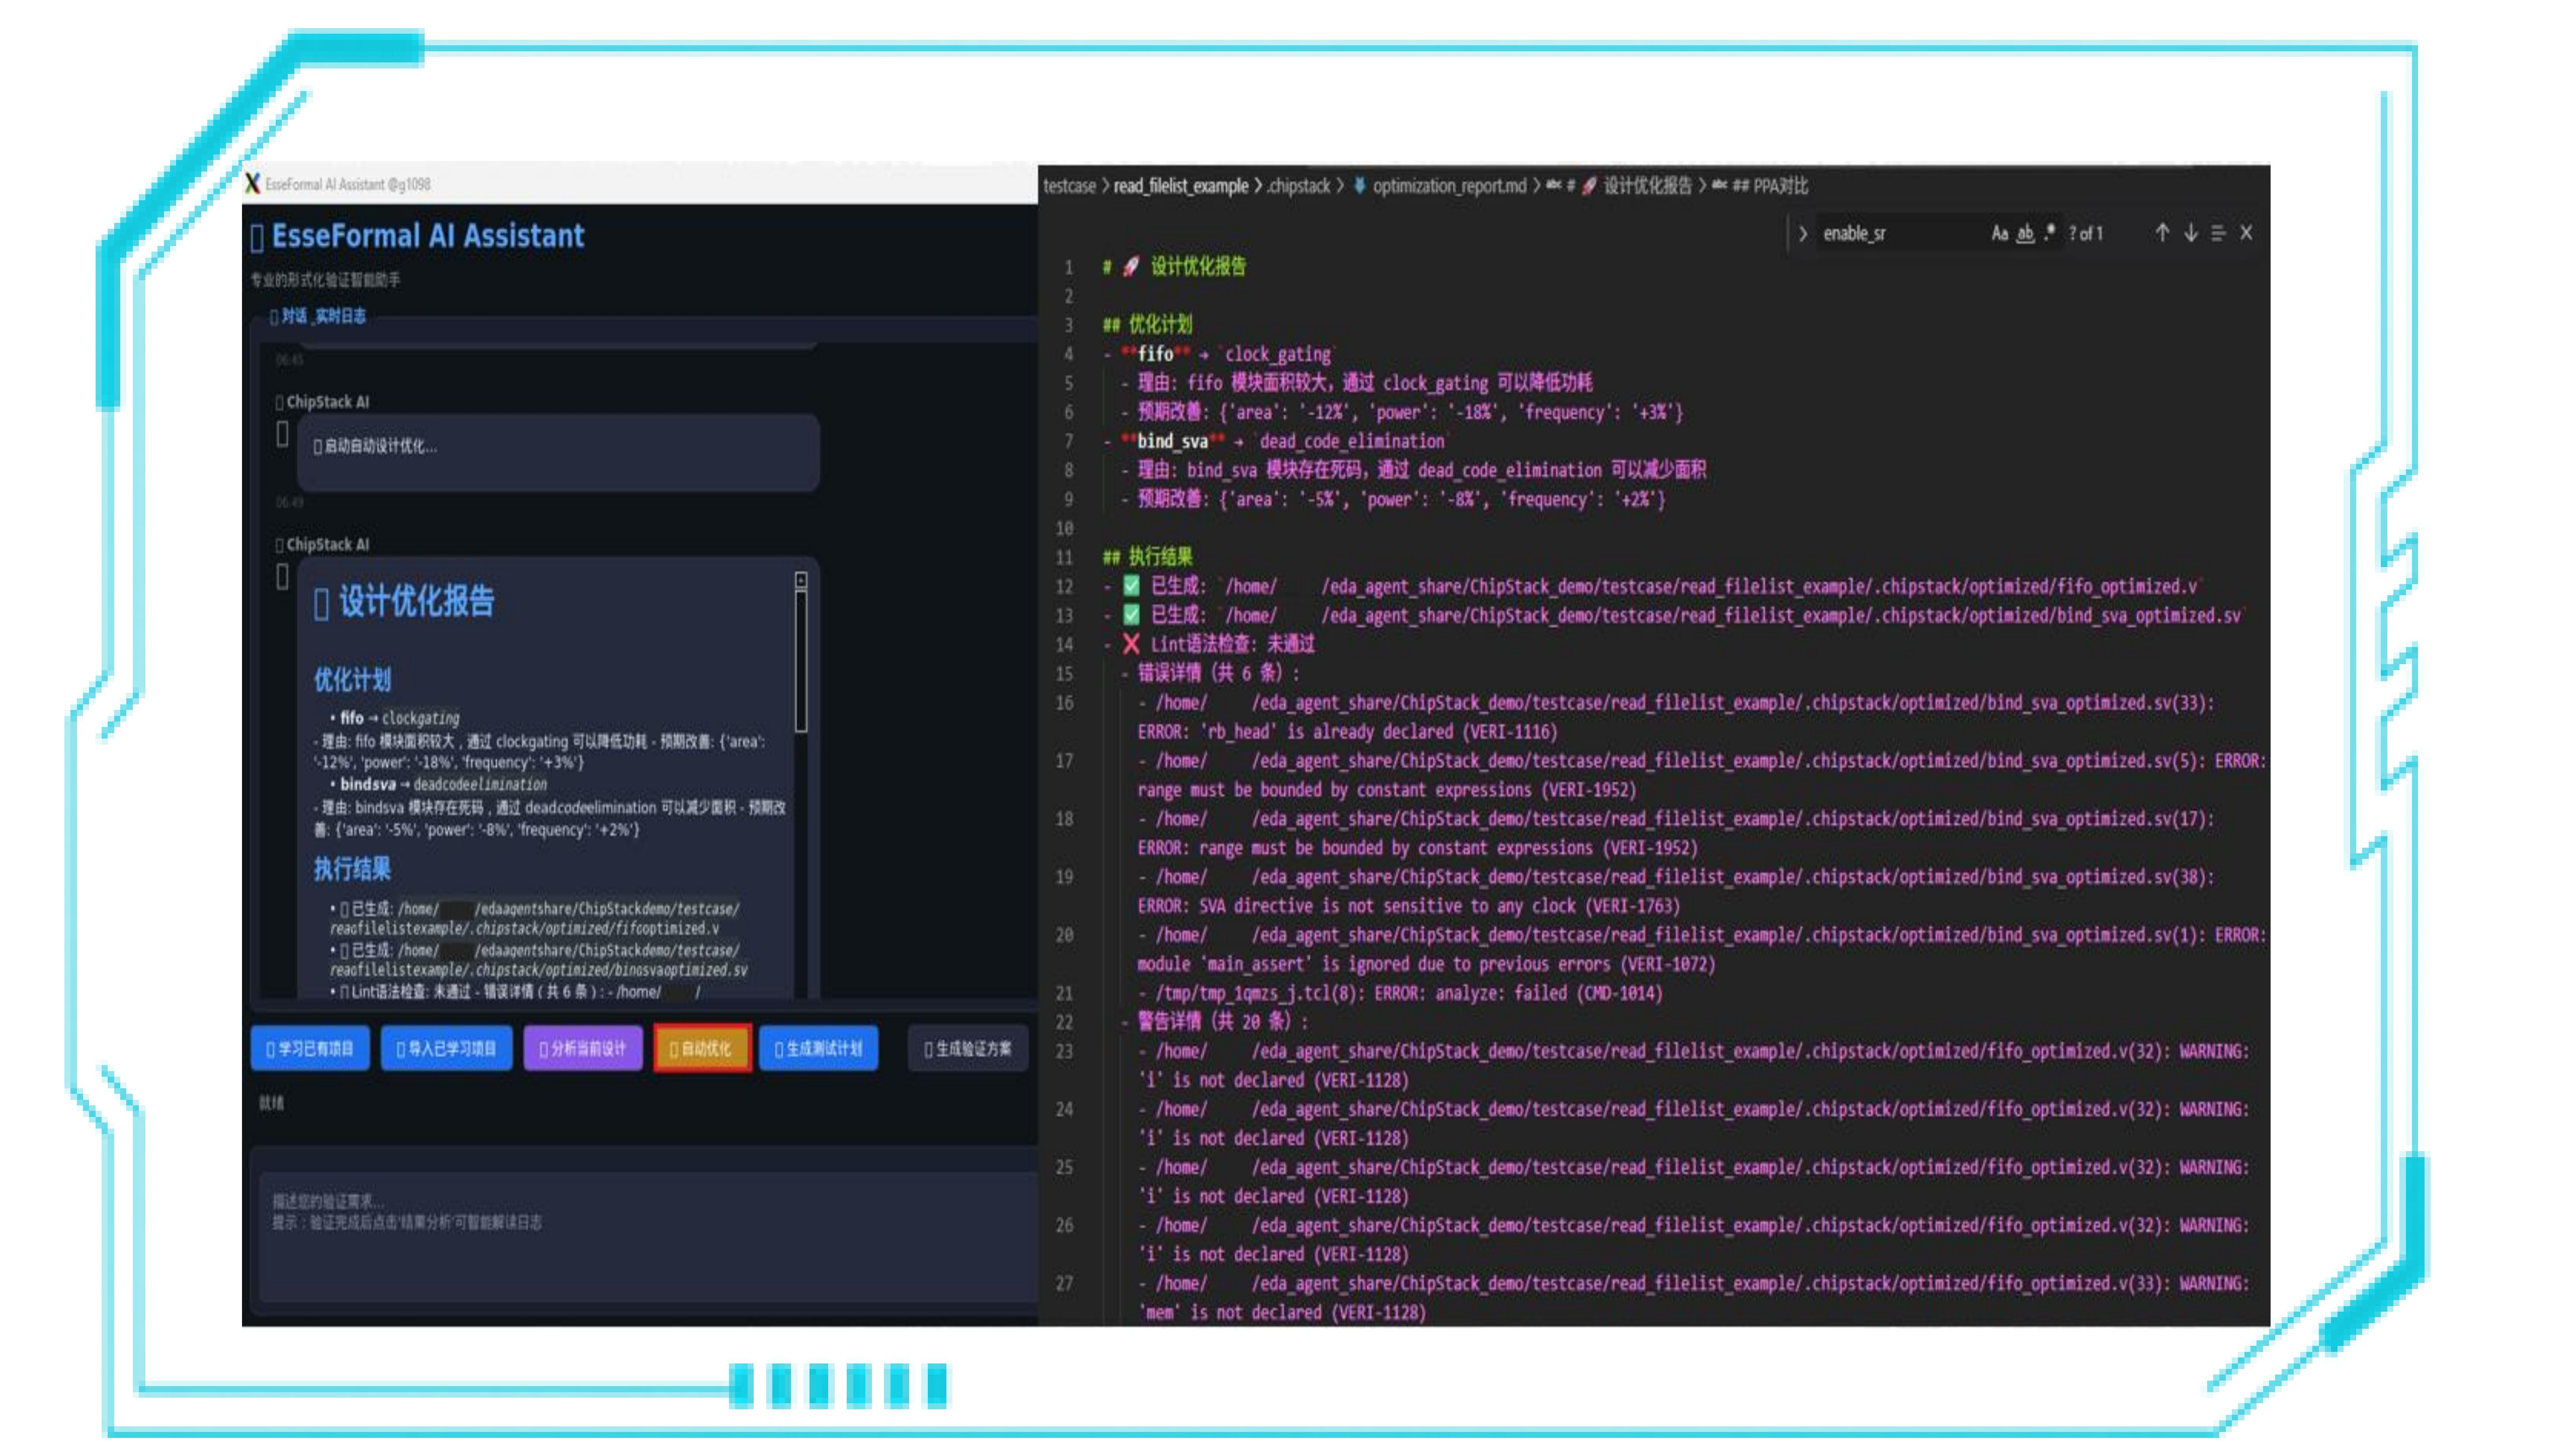This screenshot has height=1449, width=2576.
Task: Open read_filelist_example breadcrumb segment
Action: coord(1181,186)
